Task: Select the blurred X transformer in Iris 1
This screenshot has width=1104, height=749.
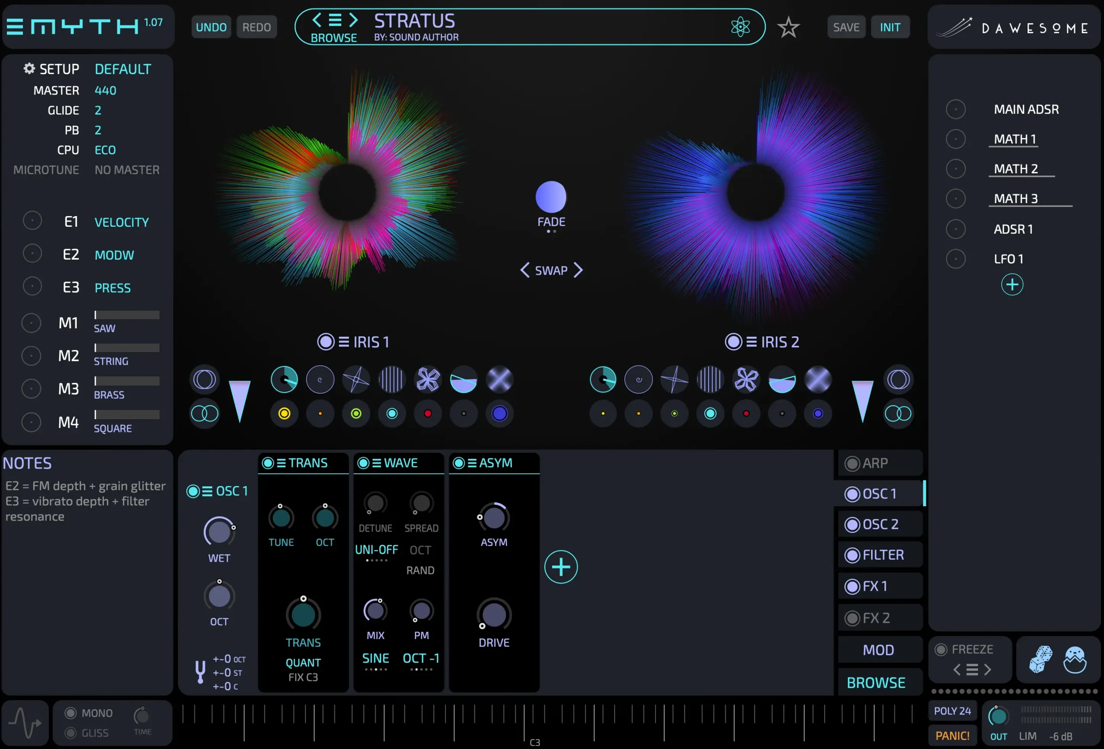Action: tap(500, 379)
